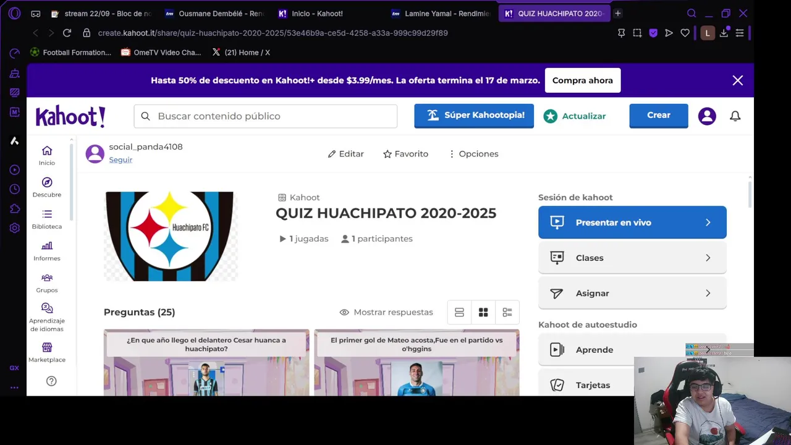The width and height of the screenshot is (791, 445).
Task: Open Inicio in Kahoot sidebar
Action: 47,155
